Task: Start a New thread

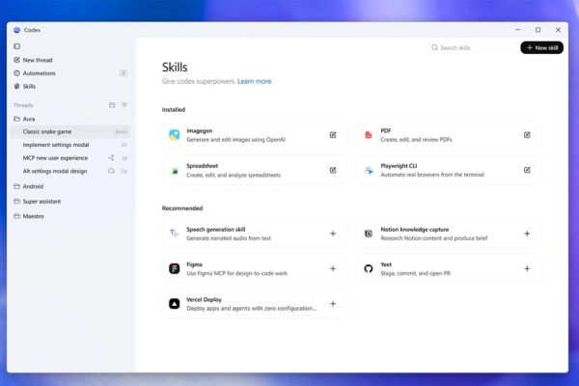Action: tap(37, 60)
